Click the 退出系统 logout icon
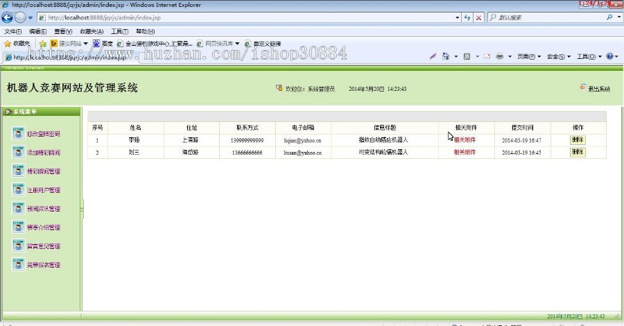The height and width of the screenshot is (326, 624). (x=582, y=87)
